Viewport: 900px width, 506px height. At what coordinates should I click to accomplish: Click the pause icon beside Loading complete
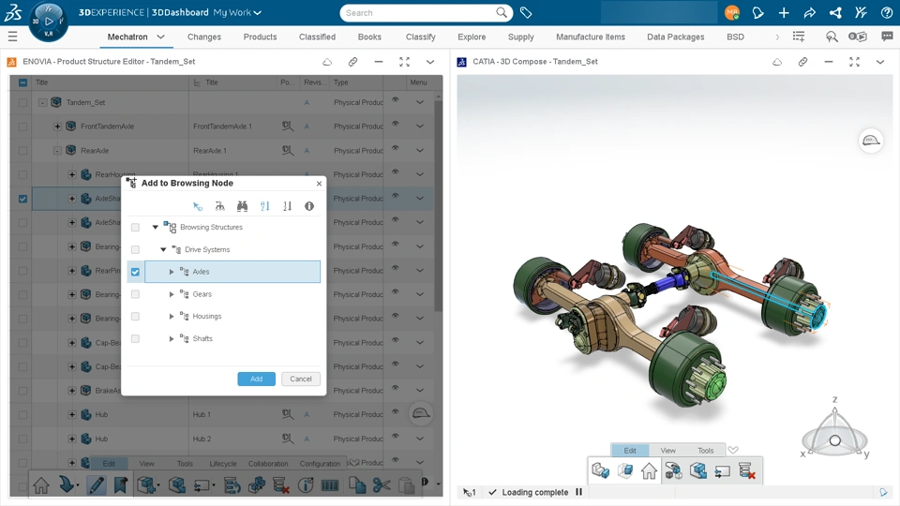click(x=578, y=492)
